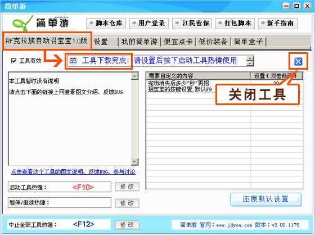
Task: Switch to the RF克拉族自动召宝宝1.0版 tab
Action: (x=47, y=41)
